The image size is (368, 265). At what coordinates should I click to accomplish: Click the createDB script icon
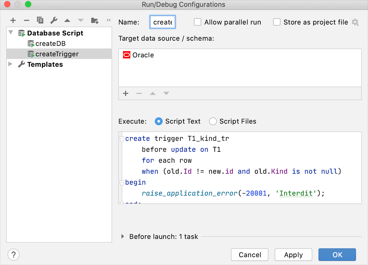pos(31,44)
